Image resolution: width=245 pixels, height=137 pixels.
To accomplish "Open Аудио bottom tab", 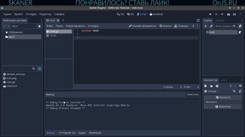I will pyautogui.click(x=82, y=133).
